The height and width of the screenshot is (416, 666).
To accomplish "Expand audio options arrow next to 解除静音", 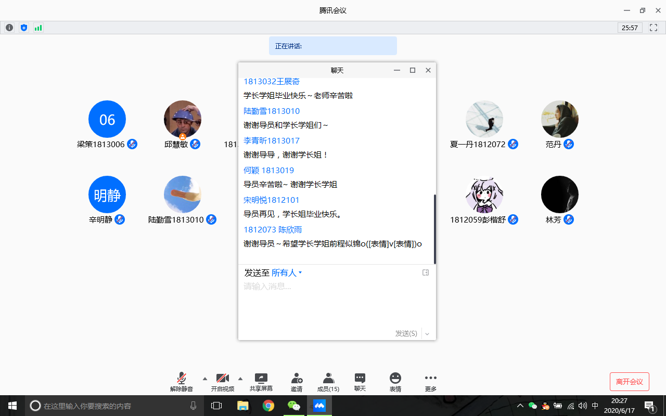I will 204,378.
